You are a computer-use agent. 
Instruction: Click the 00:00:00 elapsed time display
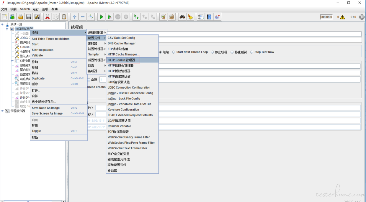pos(326,17)
